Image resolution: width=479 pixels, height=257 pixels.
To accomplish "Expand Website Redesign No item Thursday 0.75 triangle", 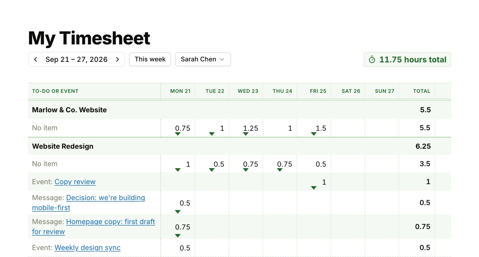I will (280, 170).
